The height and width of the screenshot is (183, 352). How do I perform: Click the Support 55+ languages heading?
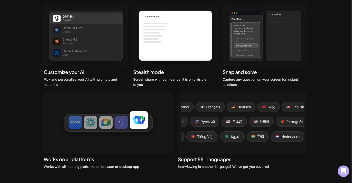[x=204, y=159]
